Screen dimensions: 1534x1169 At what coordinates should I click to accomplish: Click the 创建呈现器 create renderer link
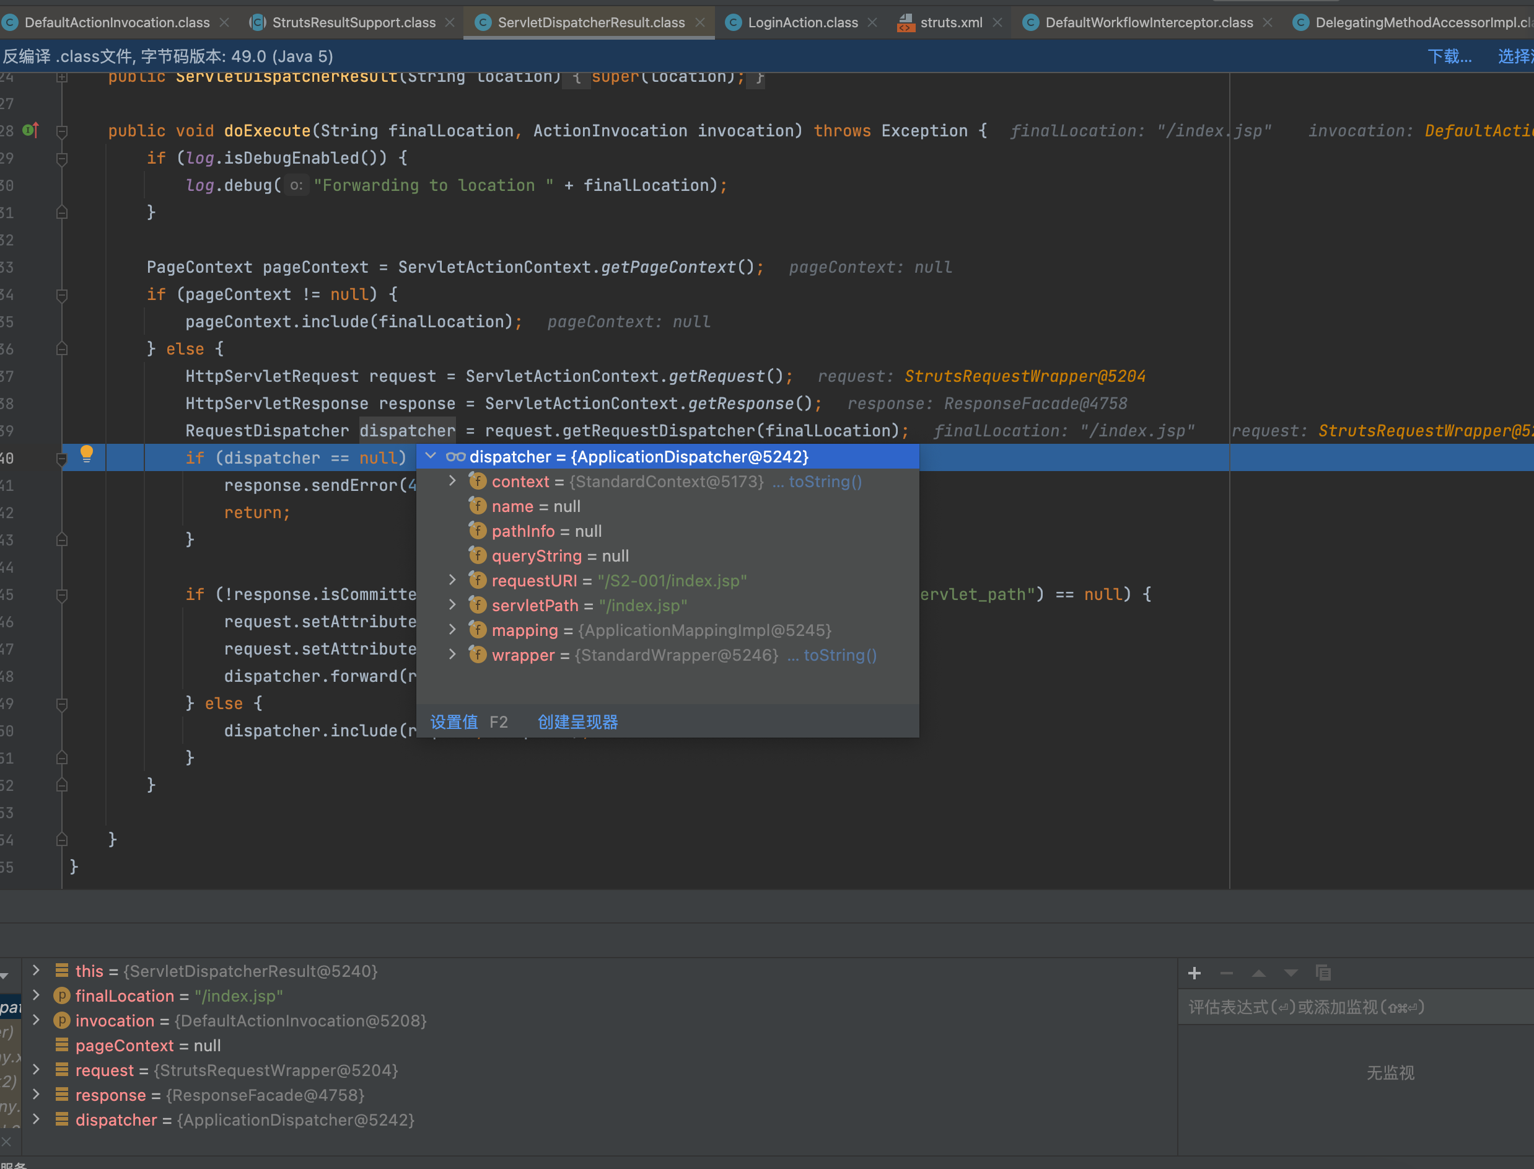point(578,721)
